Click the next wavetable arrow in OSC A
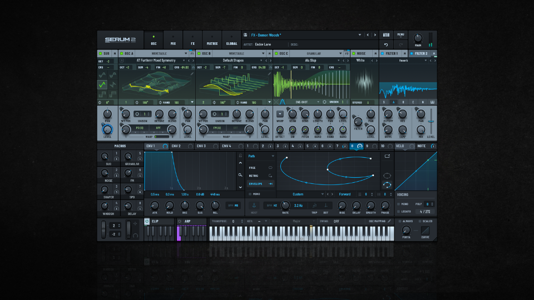 click(193, 61)
